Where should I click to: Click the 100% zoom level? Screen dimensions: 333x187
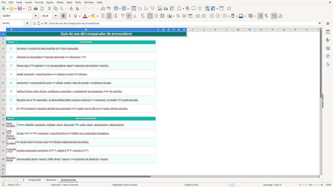[328, 185]
